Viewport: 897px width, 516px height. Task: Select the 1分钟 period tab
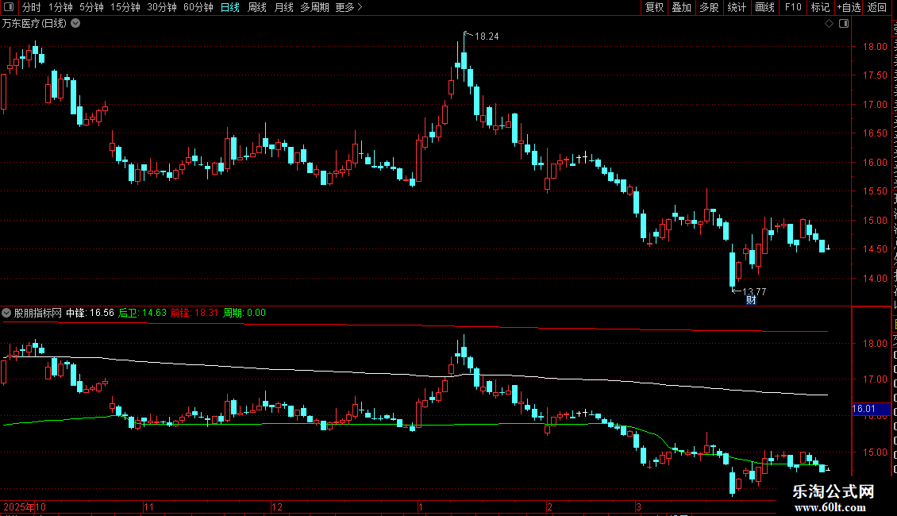60,7
